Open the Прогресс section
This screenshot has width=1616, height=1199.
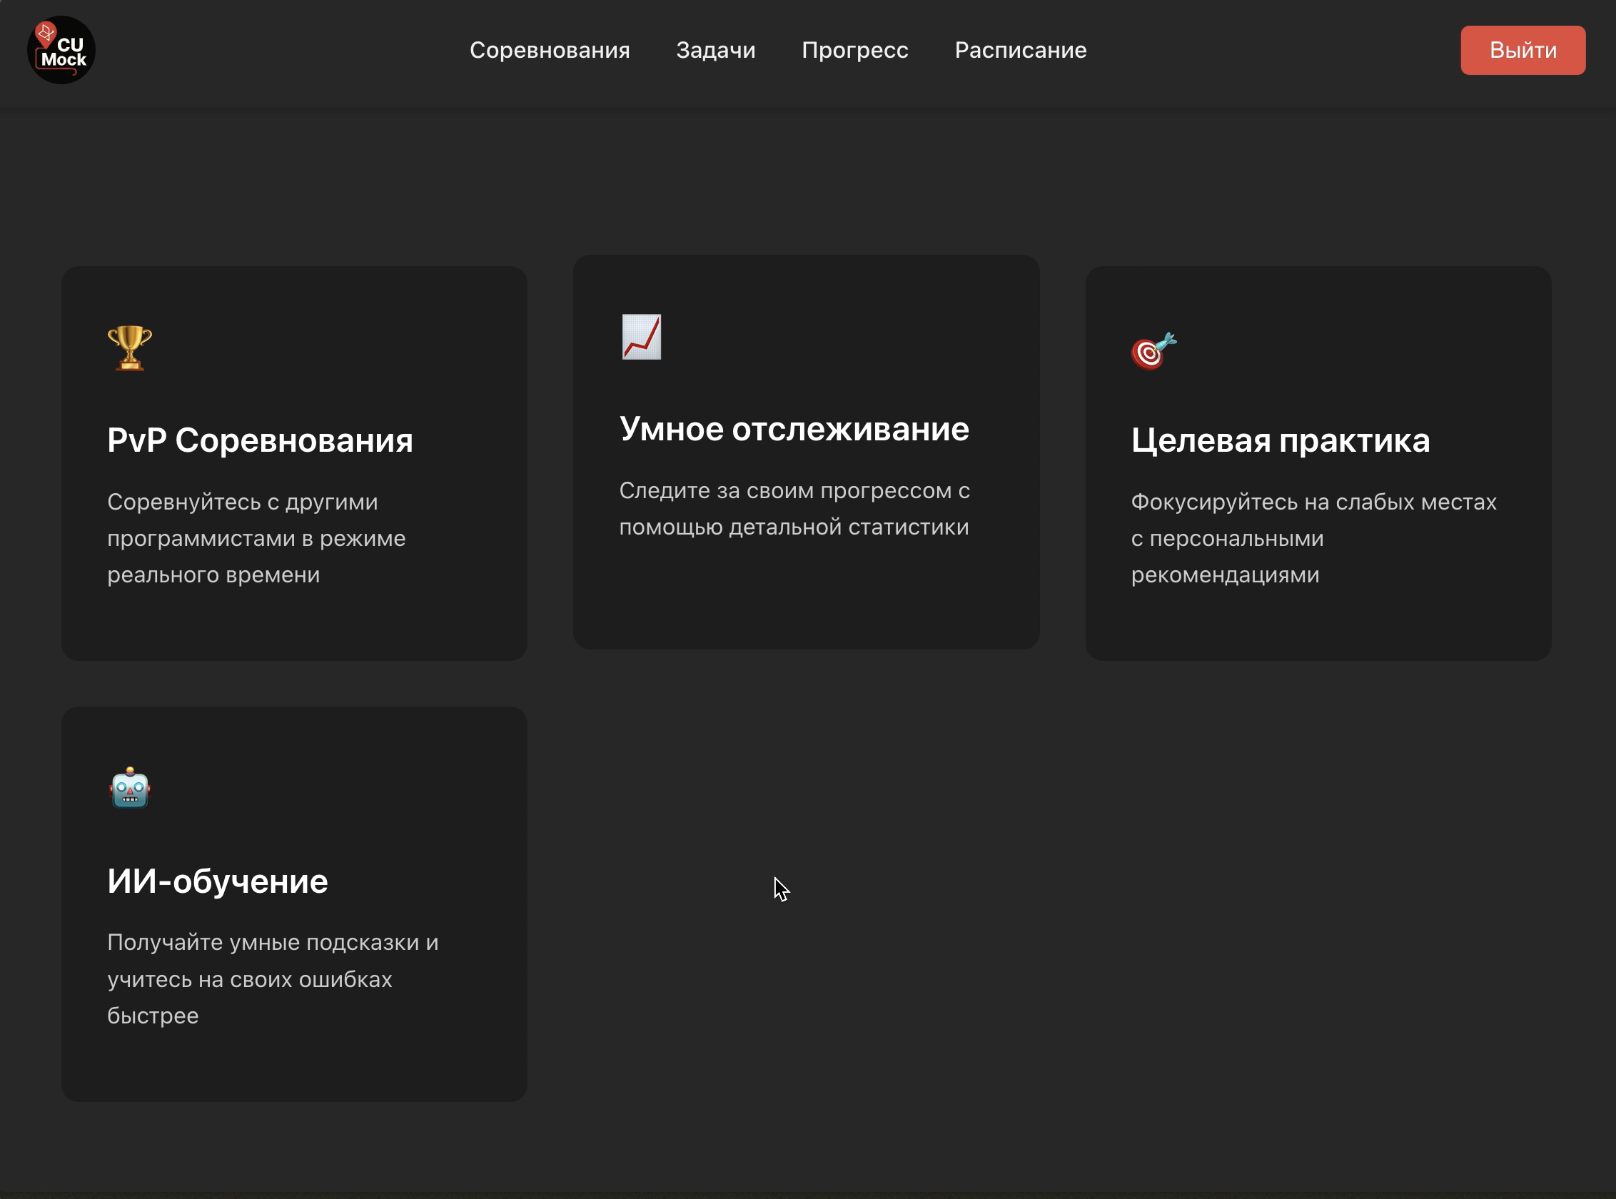point(854,49)
